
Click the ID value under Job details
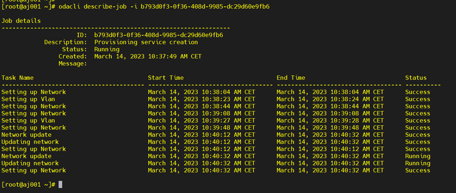(x=158, y=35)
